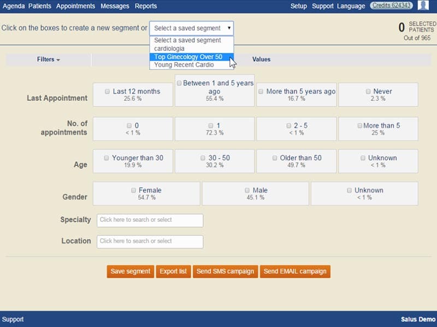
Task: Open the saved segment dropdown
Action: [192, 28]
